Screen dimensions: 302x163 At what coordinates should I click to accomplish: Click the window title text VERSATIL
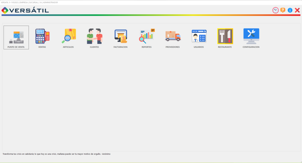click(29, 2)
